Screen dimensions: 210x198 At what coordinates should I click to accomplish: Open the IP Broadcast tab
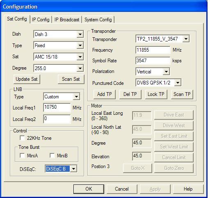click(67, 20)
